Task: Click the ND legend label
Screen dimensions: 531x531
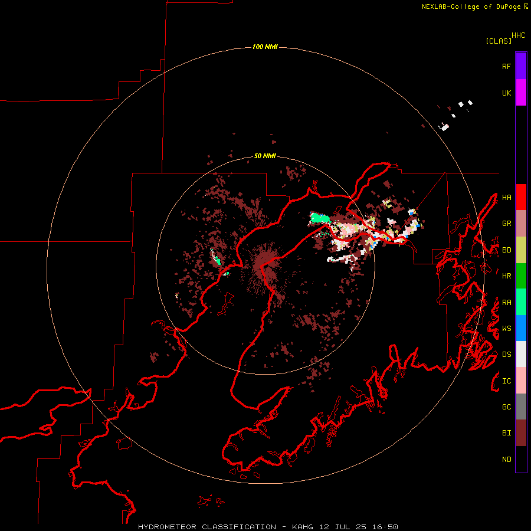Action: coord(506,460)
